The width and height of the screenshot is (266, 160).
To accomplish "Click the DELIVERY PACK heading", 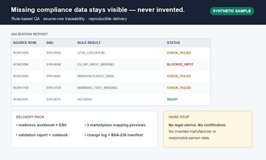I will coord(30,117).
